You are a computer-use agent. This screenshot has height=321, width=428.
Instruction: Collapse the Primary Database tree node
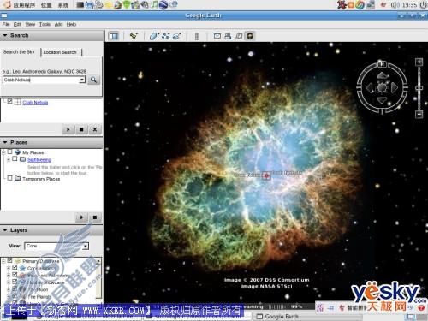(3, 261)
